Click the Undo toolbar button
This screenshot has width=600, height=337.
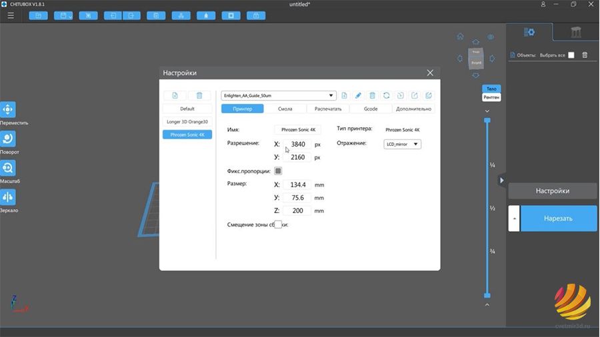(x=113, y=16)
